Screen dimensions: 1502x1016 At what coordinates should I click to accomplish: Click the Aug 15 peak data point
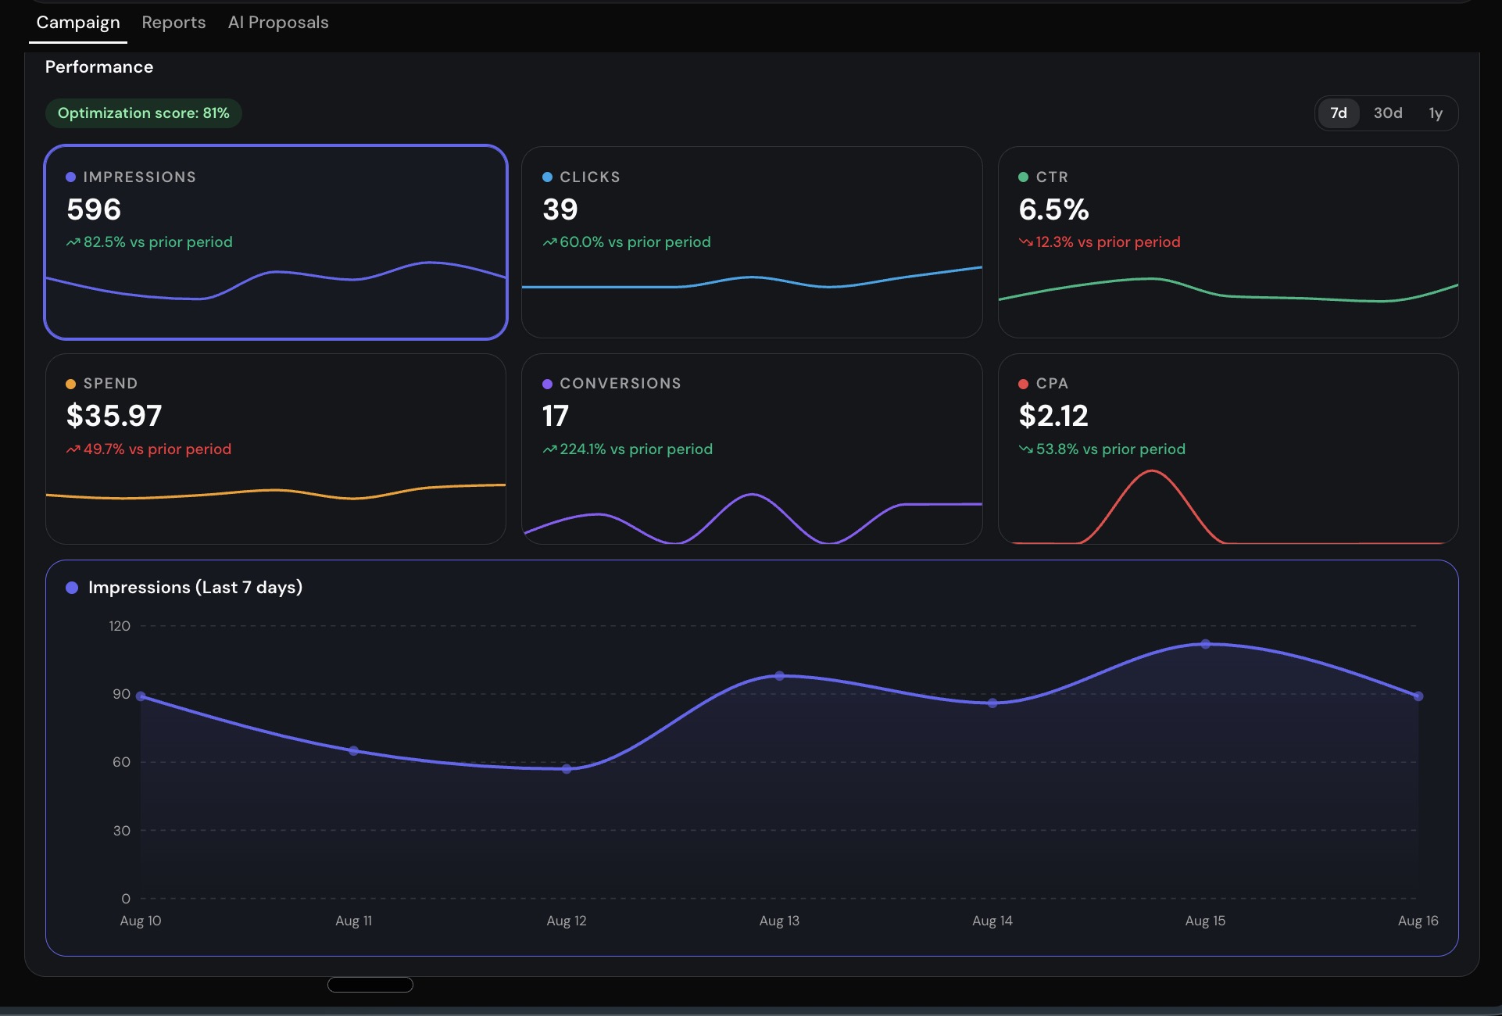coord(1206,644)
